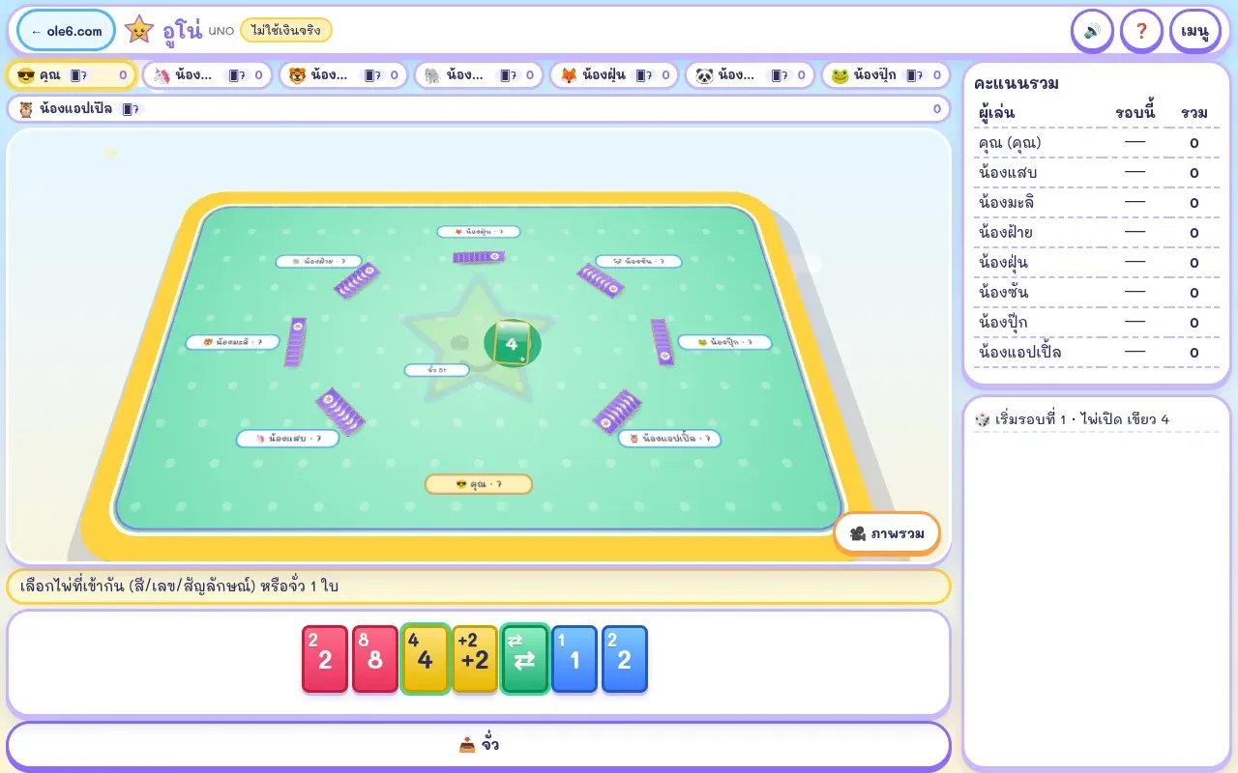
Task: Open help with the question mark button
Action: pos(1141,31)
